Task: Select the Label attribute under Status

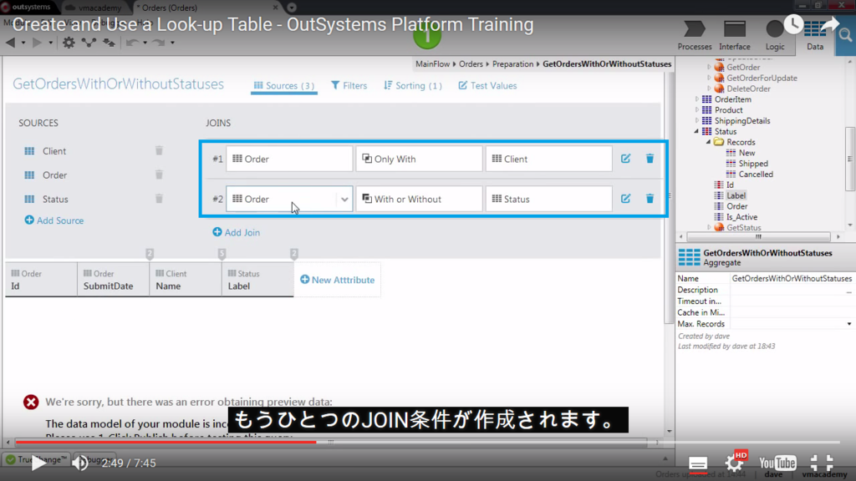Action: click(736, 195)
